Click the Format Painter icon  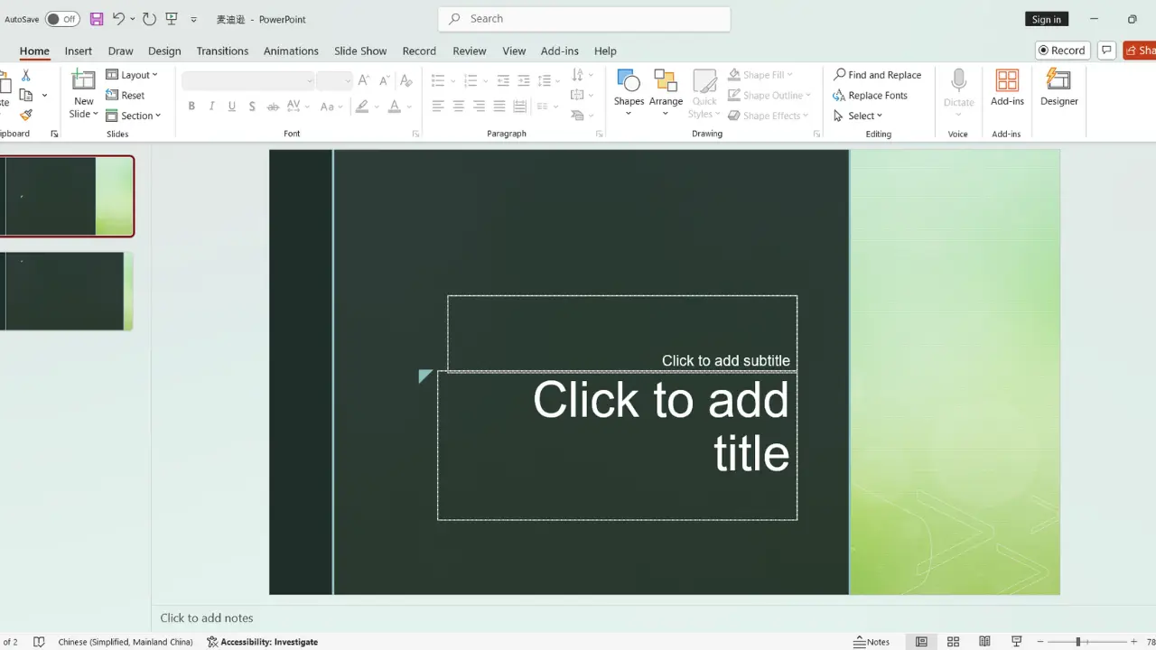tap(27, 116)
